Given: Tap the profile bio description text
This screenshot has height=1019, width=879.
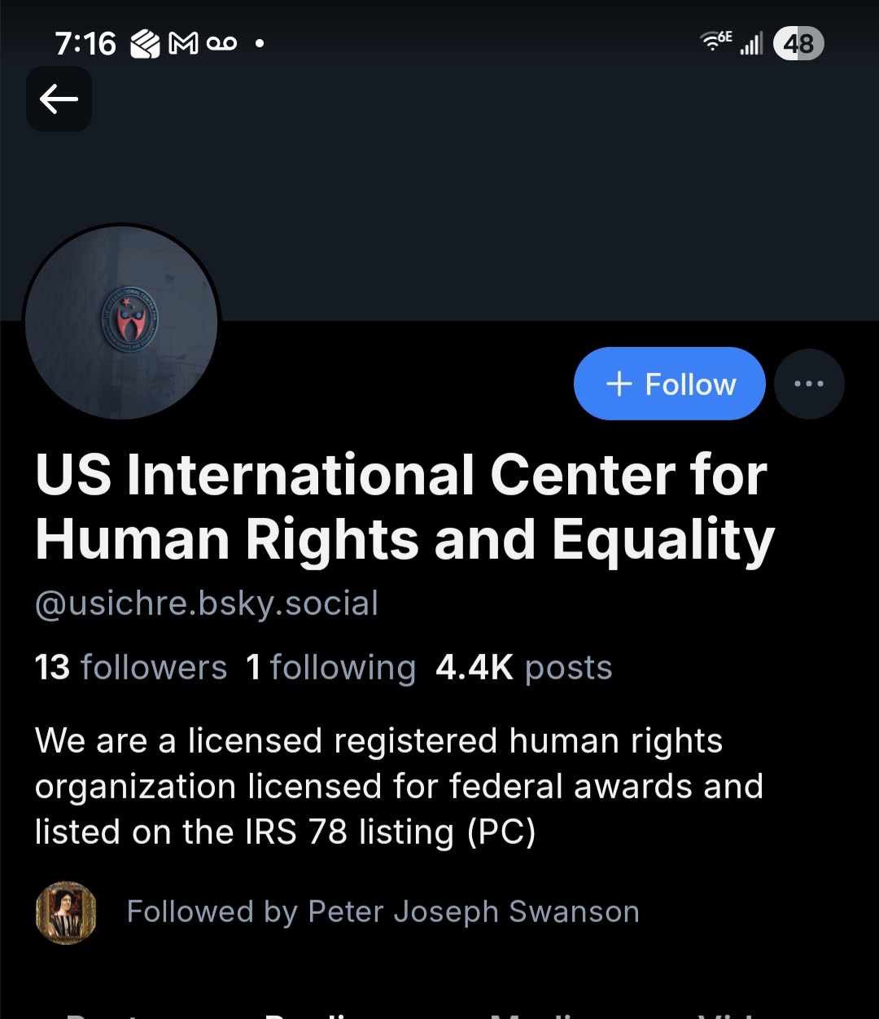Looking at the screenshot, I should click(399, 787).
